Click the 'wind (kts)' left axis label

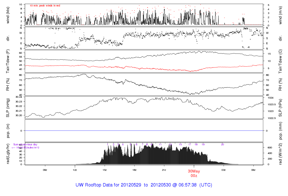[x=8, y=15]
